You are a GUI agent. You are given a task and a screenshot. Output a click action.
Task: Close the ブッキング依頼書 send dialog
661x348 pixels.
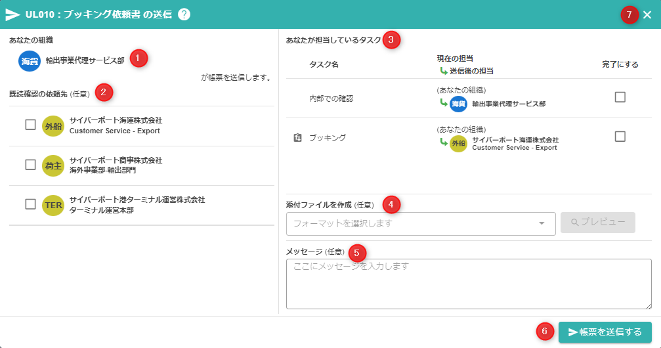point(647,15)
